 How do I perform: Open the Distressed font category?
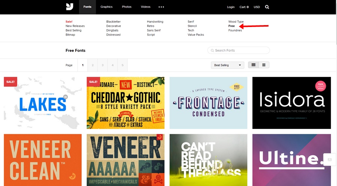[113, 34]
